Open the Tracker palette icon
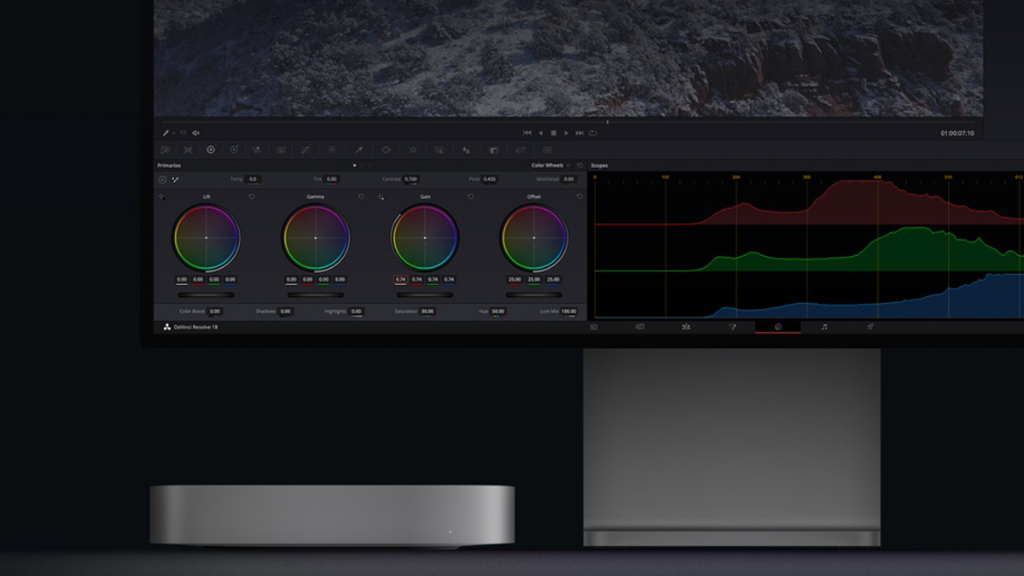Viewport: 1024px width, 576px height. point(413,149)
